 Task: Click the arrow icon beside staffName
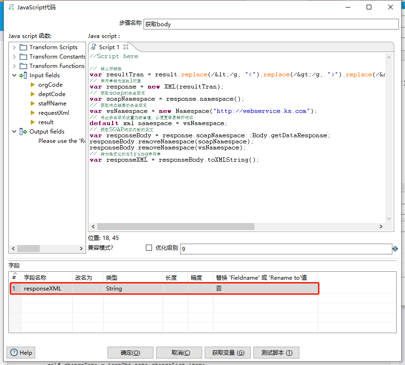(x=33, y=103)
